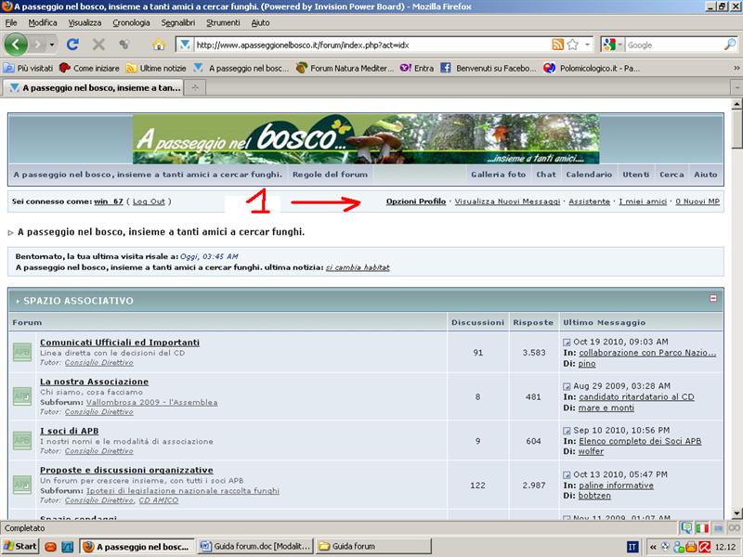The width and height of the screenshot is (743, 557).
Task: Click the Stop loading X icon
Action: [x=98, y=45]
